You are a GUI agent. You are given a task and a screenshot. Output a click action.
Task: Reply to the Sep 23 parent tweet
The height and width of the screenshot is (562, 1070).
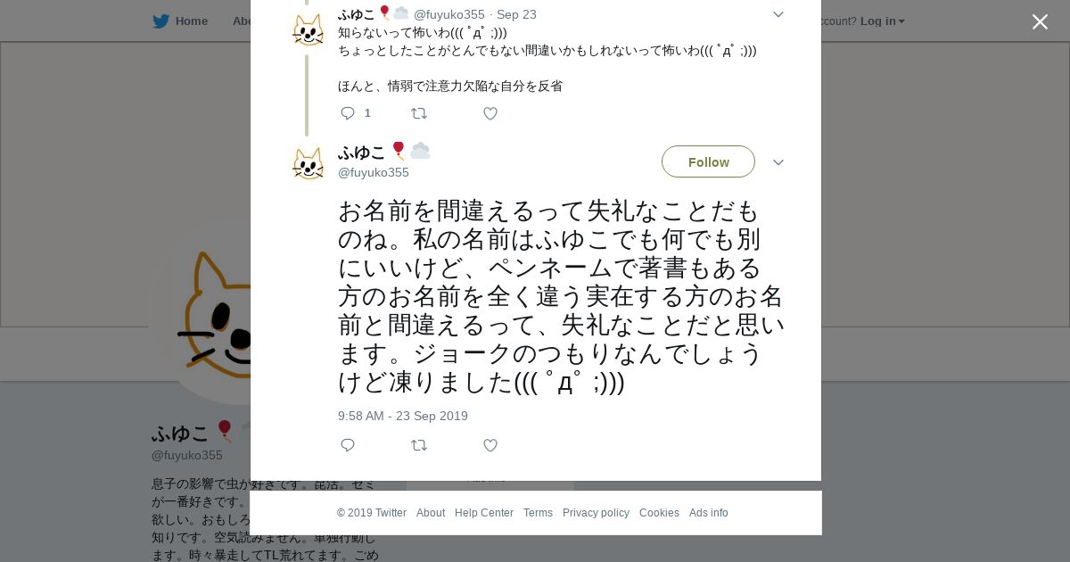click(x=348, y=113)
